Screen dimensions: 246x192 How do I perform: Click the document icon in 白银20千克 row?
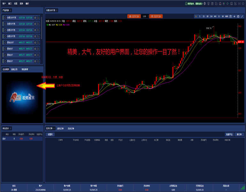tap(38, 30)
